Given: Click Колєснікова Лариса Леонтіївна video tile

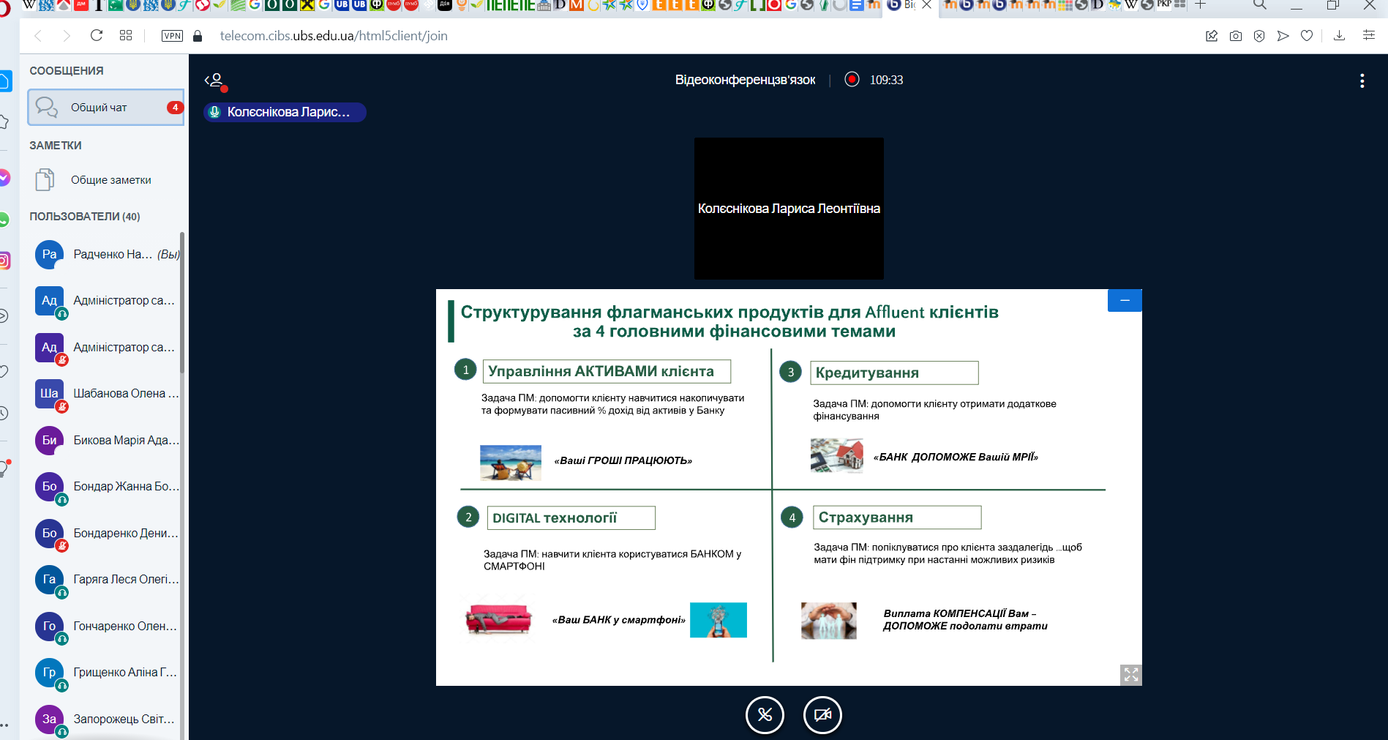Looking at the screenshot, I should [789, 209].
